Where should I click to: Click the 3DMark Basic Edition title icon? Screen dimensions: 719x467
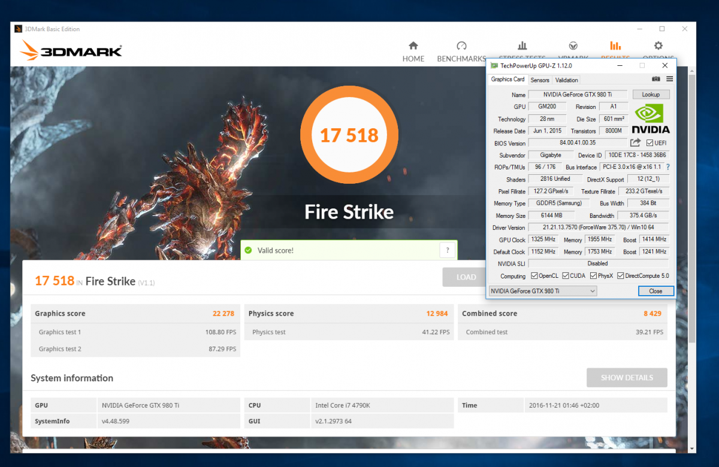tap(17, 29)
